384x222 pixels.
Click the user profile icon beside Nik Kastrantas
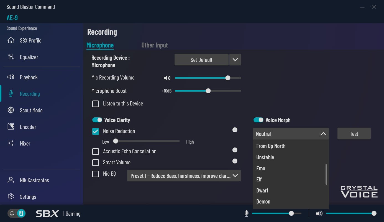point(11,180)
